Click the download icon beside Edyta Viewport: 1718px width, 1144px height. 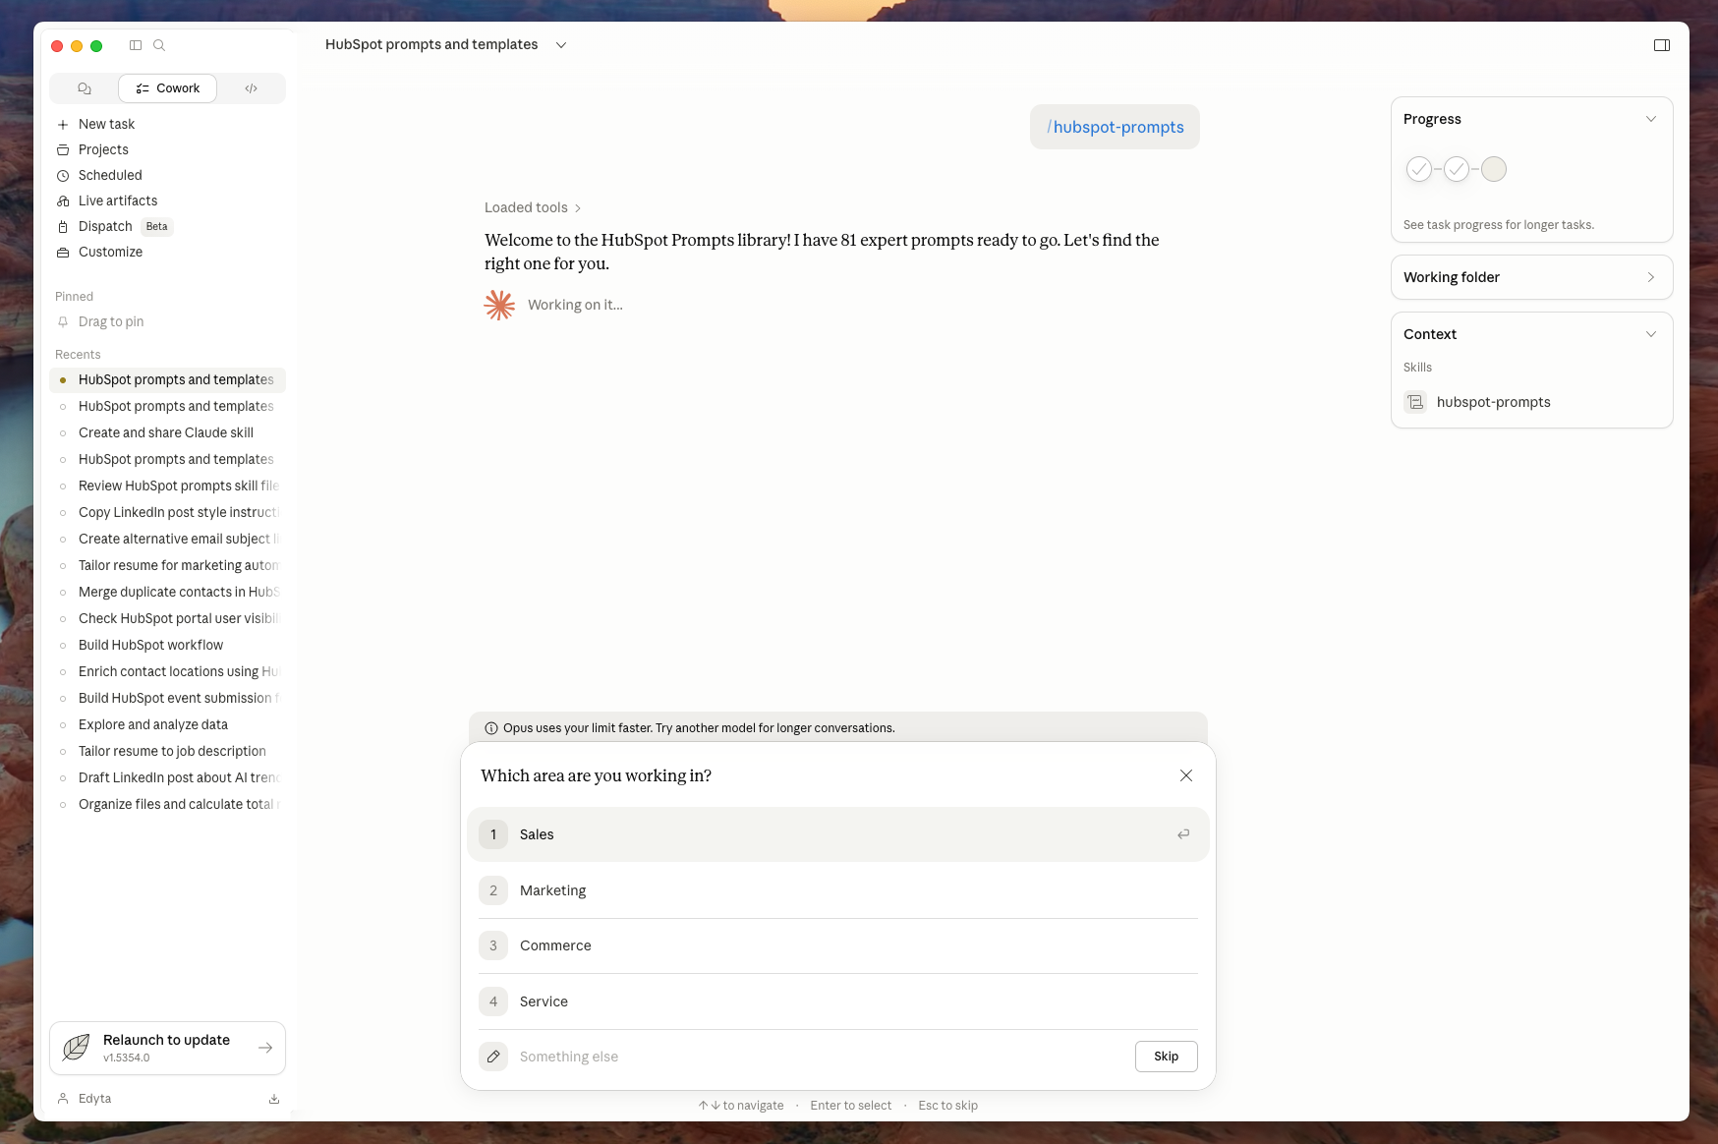[x=274, y=1099]
